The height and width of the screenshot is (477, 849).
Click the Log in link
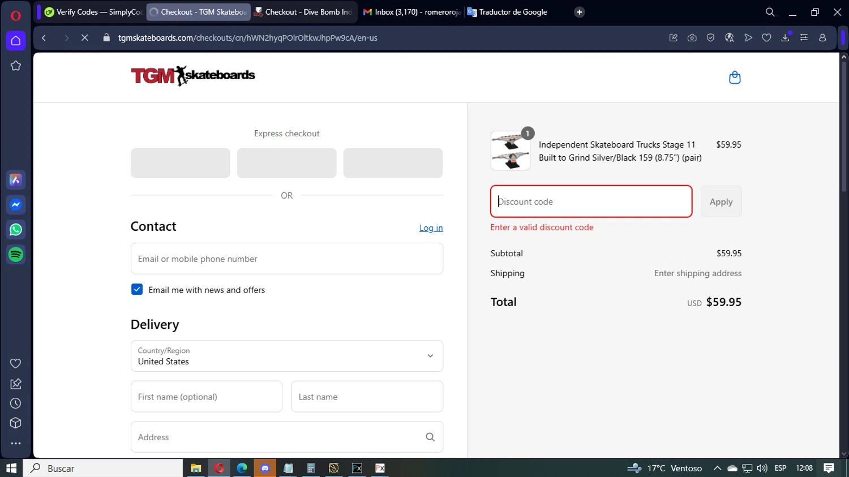tap(431, 228)
